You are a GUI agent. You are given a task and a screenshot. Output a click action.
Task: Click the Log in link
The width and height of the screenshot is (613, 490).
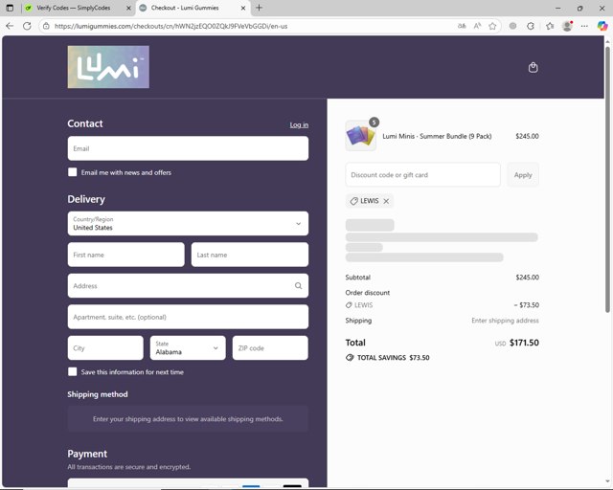(x=299, y=125)
